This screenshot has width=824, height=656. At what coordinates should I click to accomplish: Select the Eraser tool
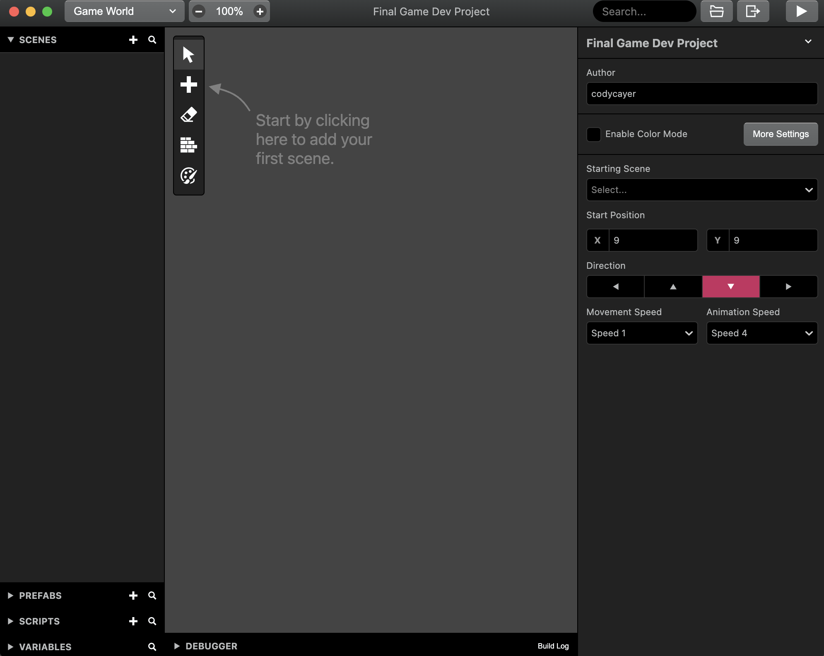click(188, 115)
